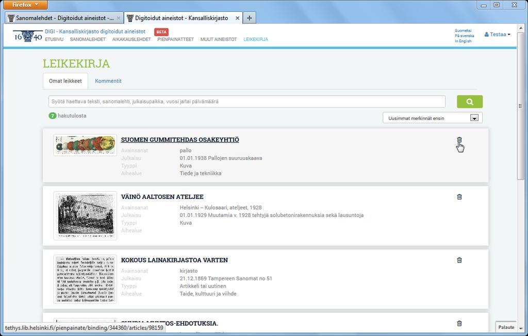Click the BETA badge

(161, 32)
